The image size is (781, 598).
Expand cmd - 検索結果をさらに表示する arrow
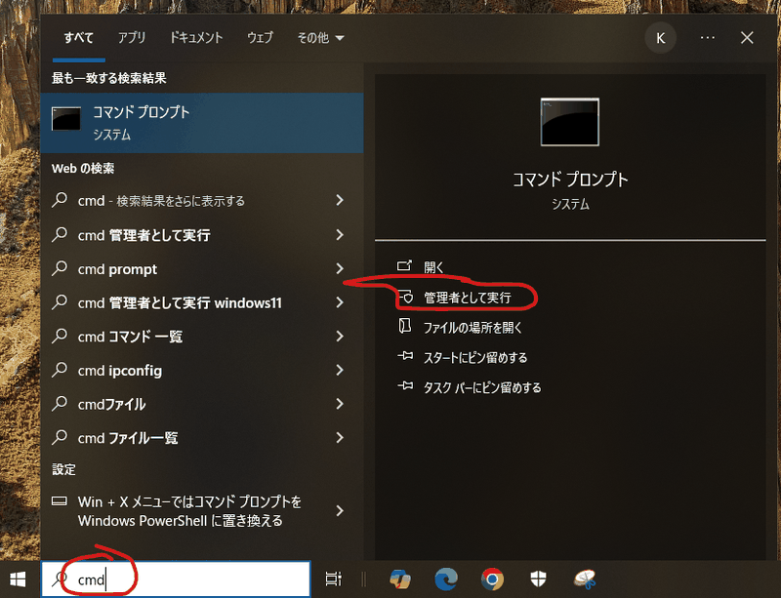click(340, 200)
